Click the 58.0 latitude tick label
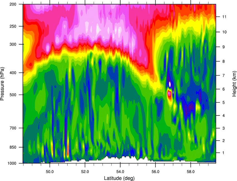This screenshot has height=181, width=237. pos(191,172)
